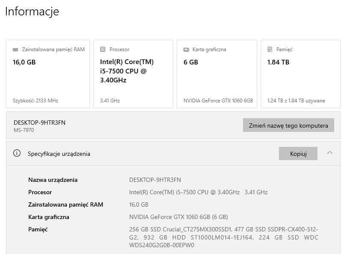Click the processor chip icon
The image size is (347, 254).
103,49
